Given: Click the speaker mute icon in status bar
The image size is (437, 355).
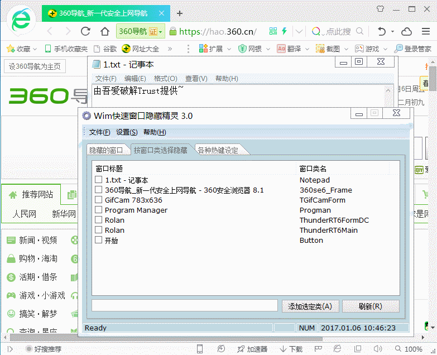Looking at the screenshot, I should (x=378, y=349).
